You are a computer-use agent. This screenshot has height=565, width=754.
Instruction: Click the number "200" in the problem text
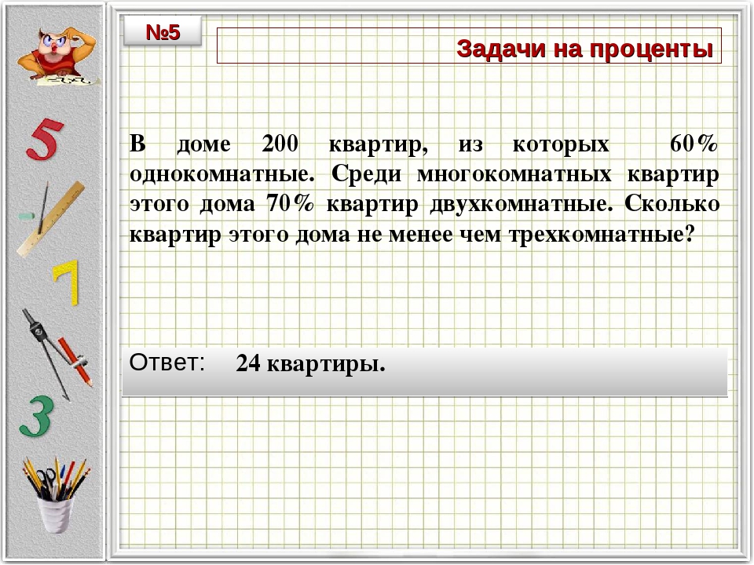pos(279,144)
